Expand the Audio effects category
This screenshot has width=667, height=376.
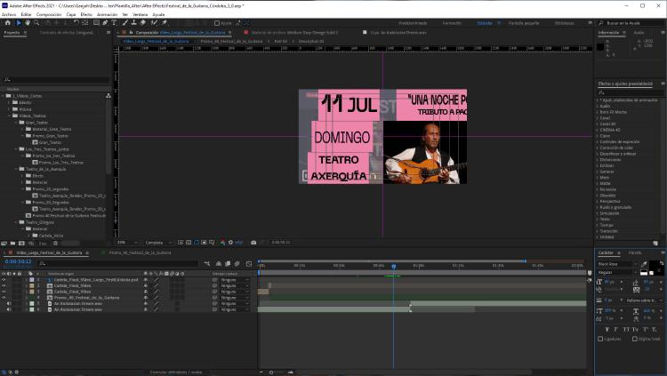coord(598,106)
